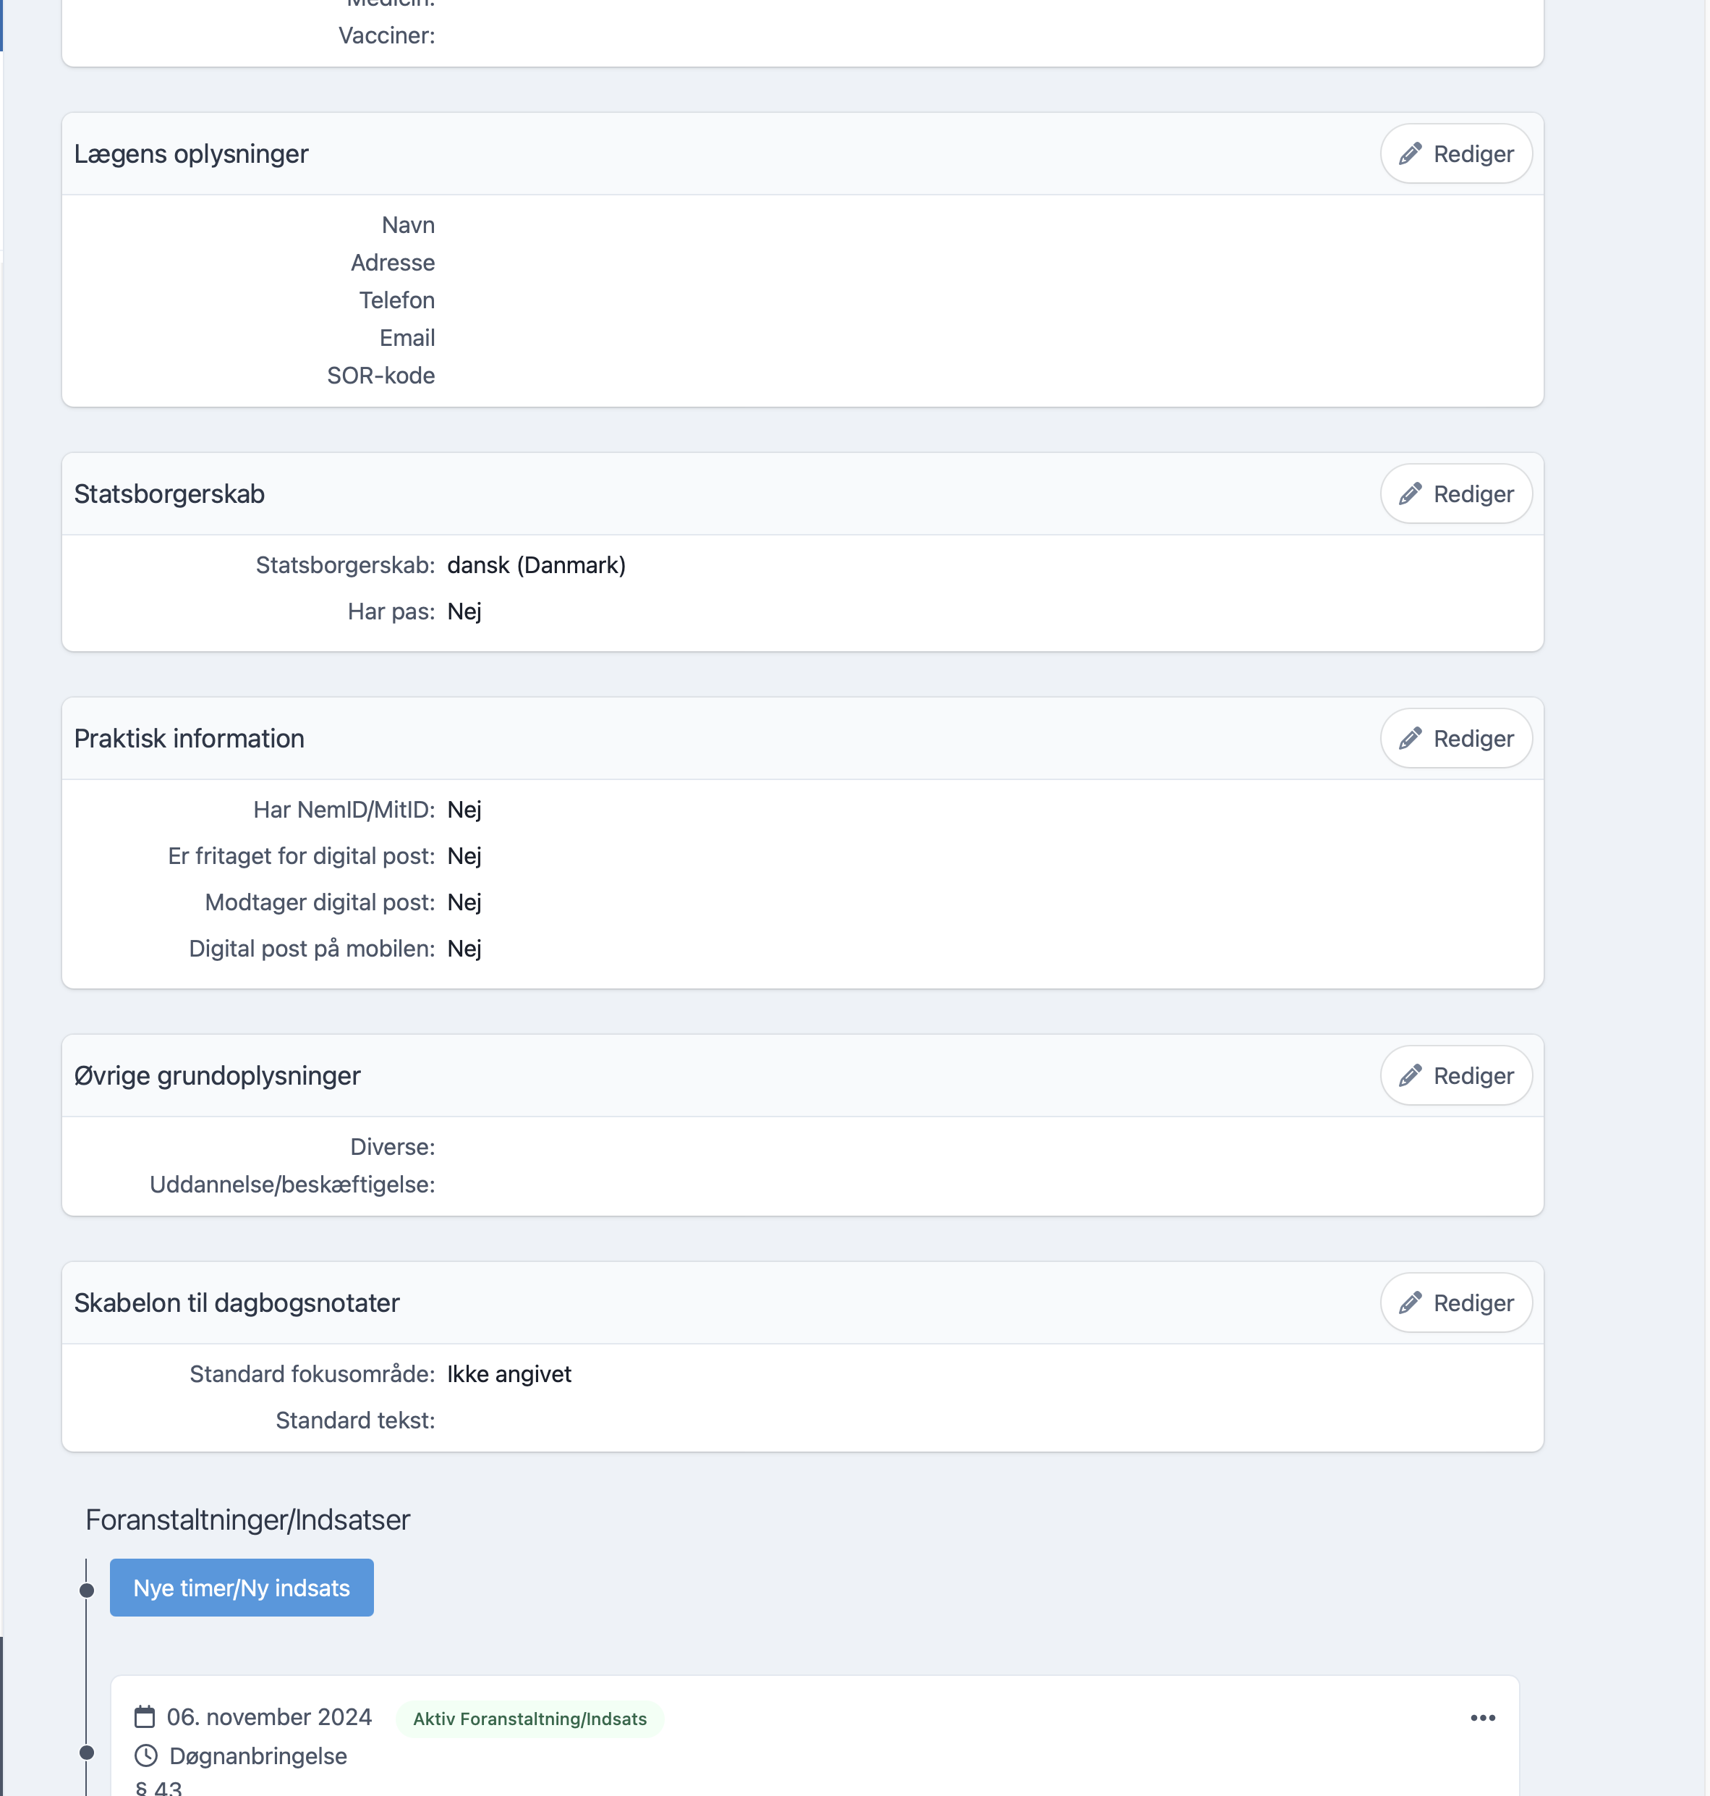Open three-dot menu on Døgnanbringelse entry

1483,1718
